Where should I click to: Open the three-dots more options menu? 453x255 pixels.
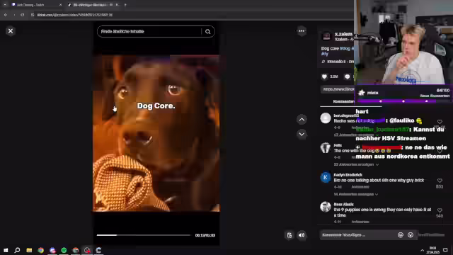(x=302, y=31)
